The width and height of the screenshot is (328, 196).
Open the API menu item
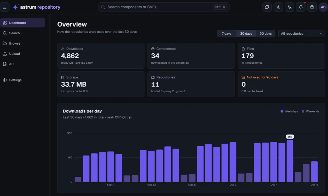(22, 64)
